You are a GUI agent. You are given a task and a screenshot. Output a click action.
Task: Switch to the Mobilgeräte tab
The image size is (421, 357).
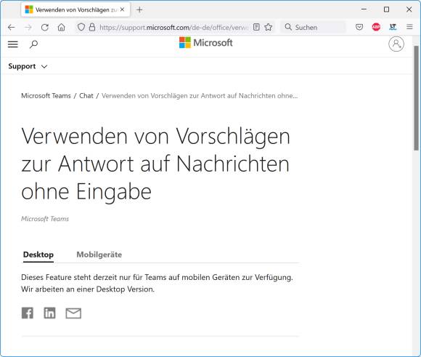pyautogui.click(x=99, y=254)
